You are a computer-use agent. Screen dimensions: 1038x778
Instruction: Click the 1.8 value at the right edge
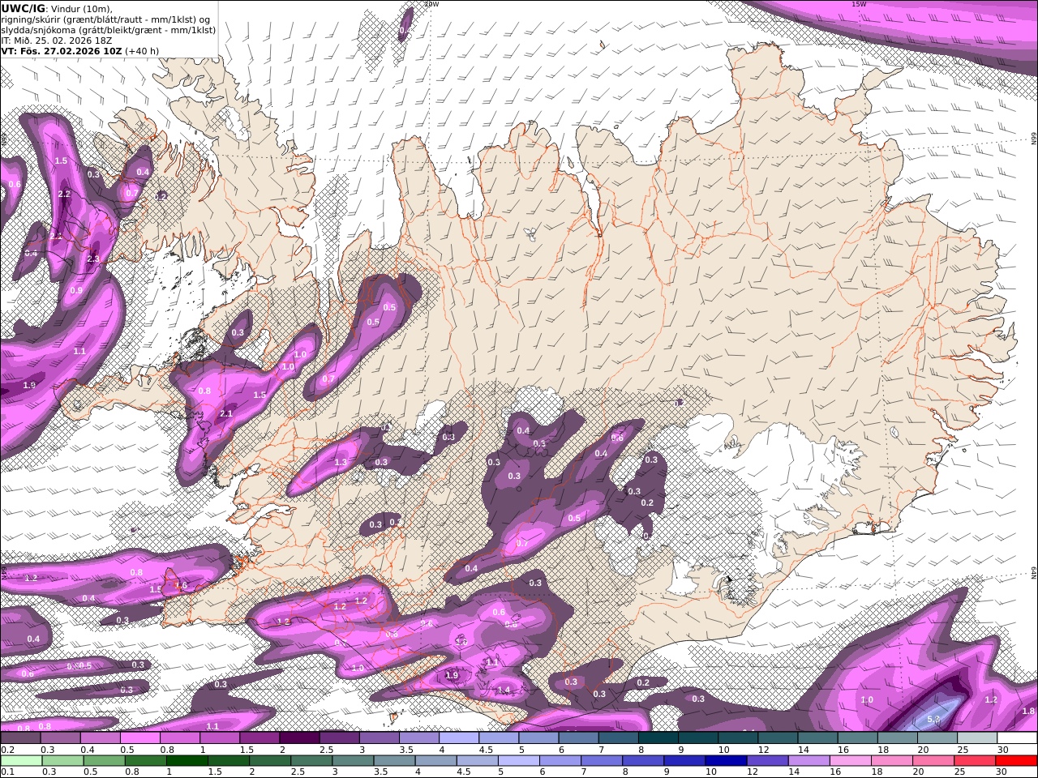1028,712
